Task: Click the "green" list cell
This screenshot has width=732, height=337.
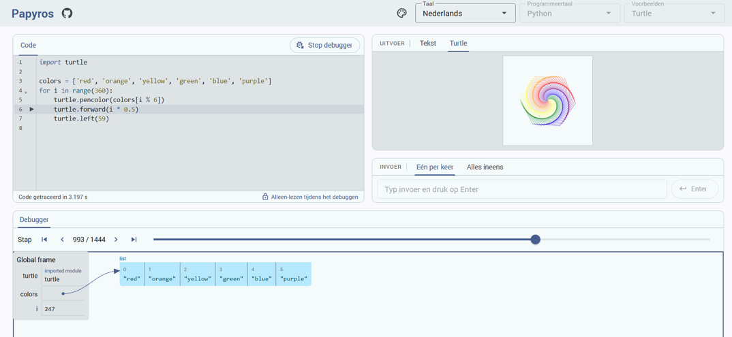Action: [232, 274]
